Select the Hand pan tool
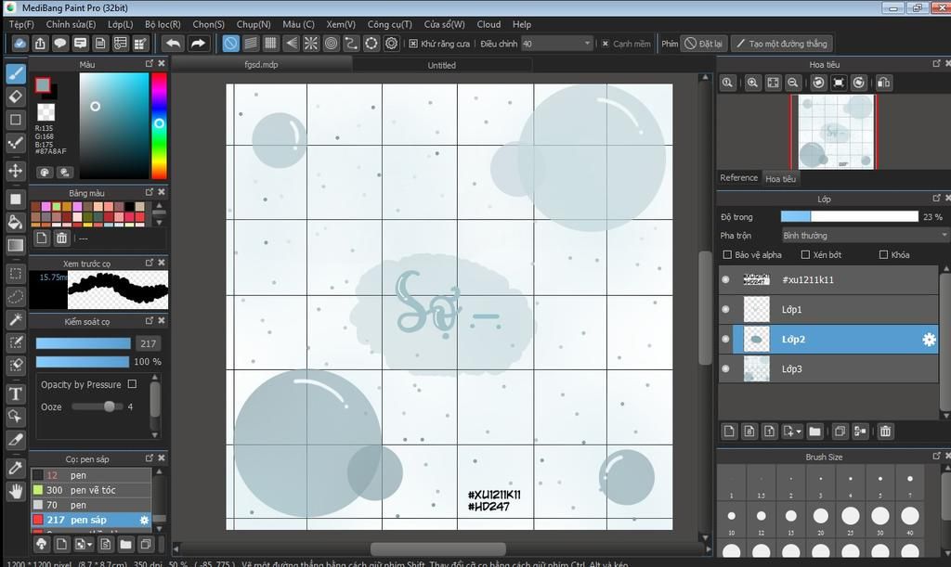This screenshot has width=951, height=567. pyautogui.click(x=16, y=491)
